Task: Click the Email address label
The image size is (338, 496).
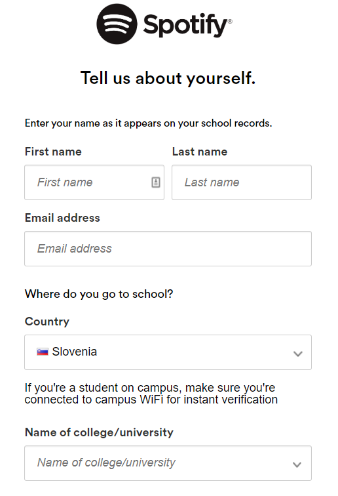Action: pyautogui.click(x=62, y=218)
